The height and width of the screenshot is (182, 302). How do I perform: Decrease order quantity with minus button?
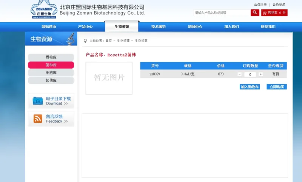point(239,74)
